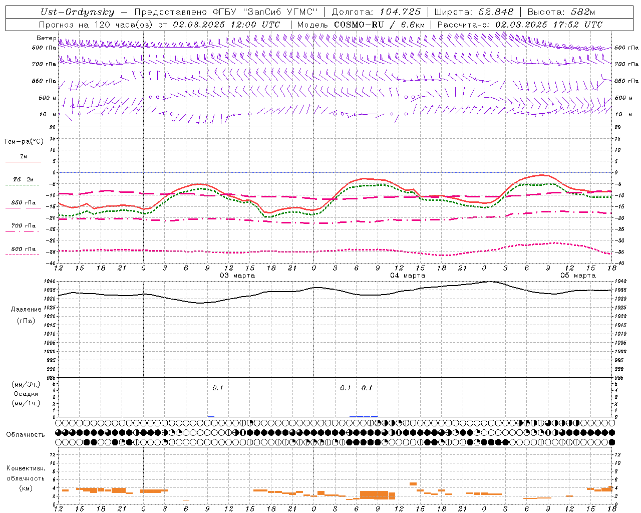The width and height of the screenshot is (641, 513).
Task: Select the "Высота: 582м" elevation text
Action: pos(561,12)
